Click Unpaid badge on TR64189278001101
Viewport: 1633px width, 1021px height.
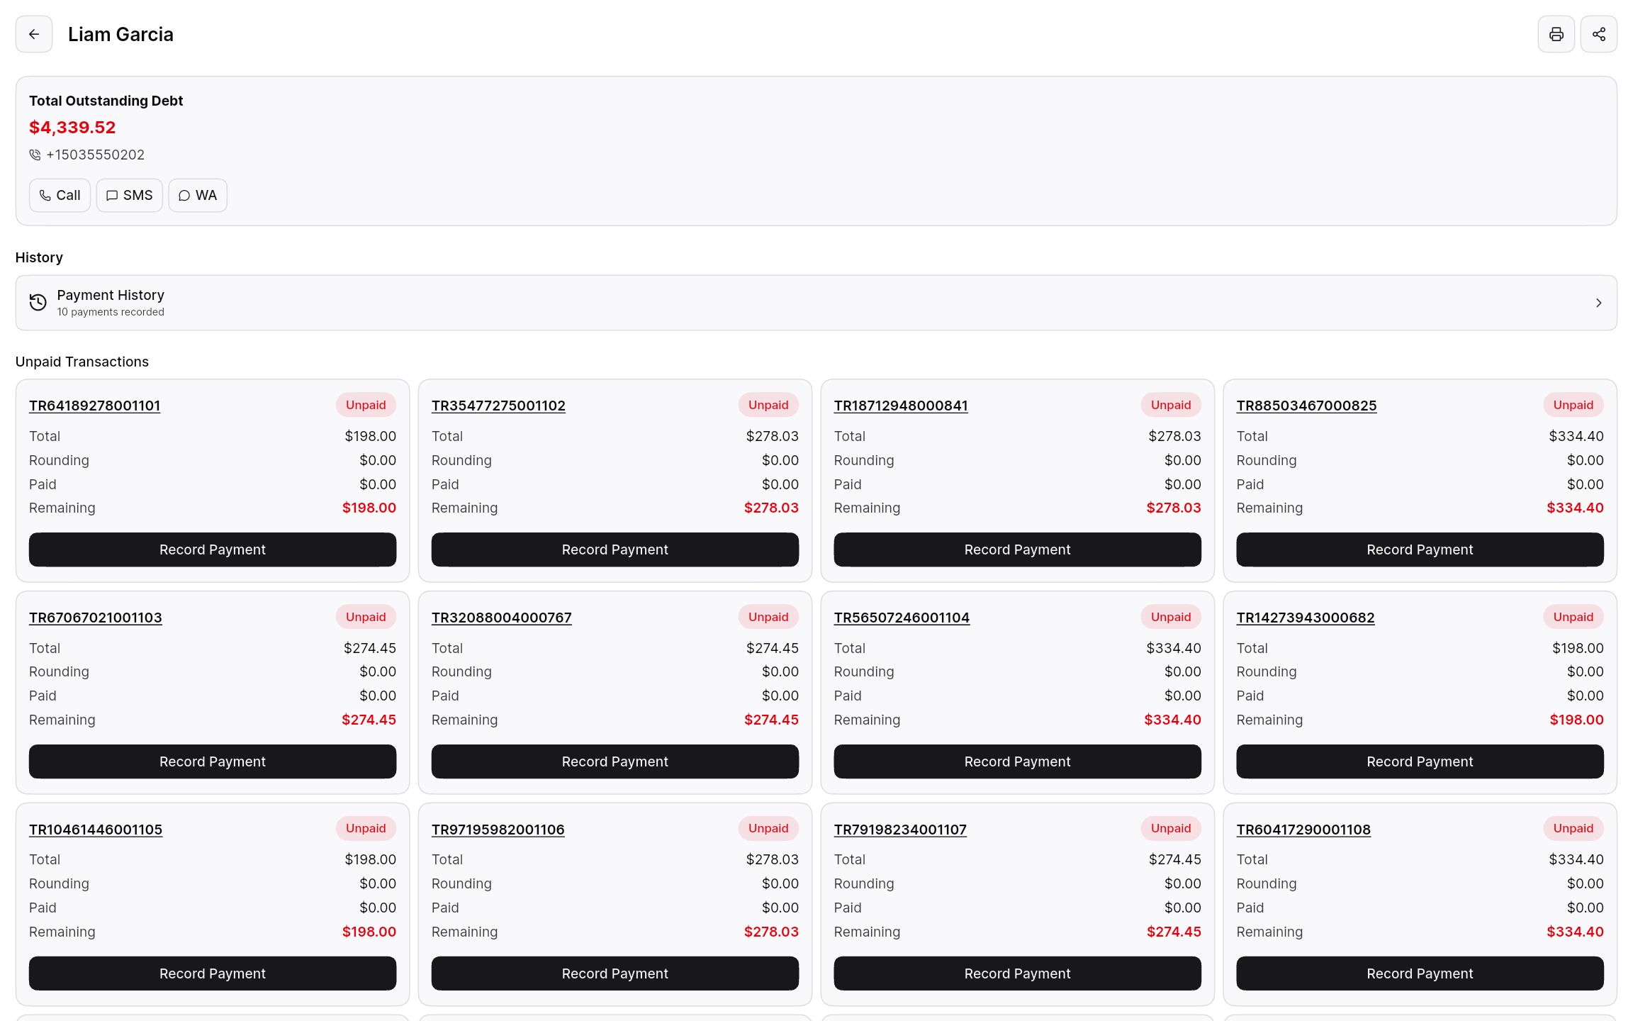coord(366,405)
